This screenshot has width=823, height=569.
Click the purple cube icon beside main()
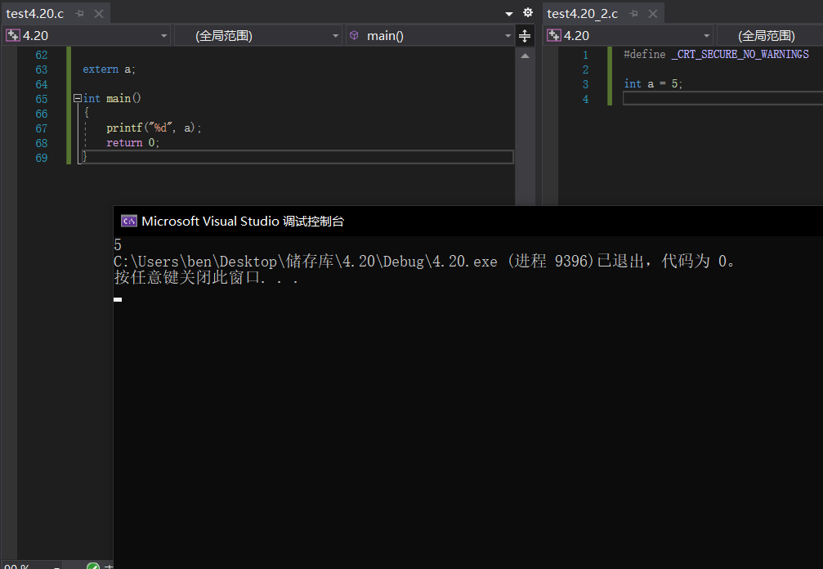pos(354,35)
